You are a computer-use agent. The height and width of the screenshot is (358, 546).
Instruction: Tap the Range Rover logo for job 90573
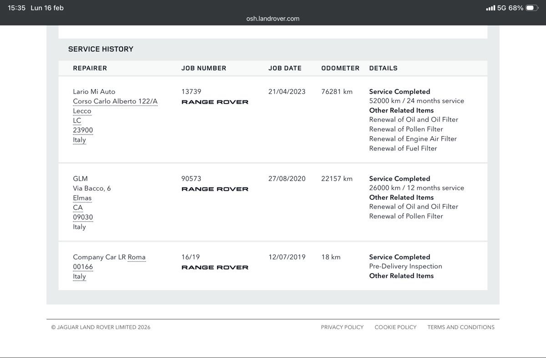(215, 189)
